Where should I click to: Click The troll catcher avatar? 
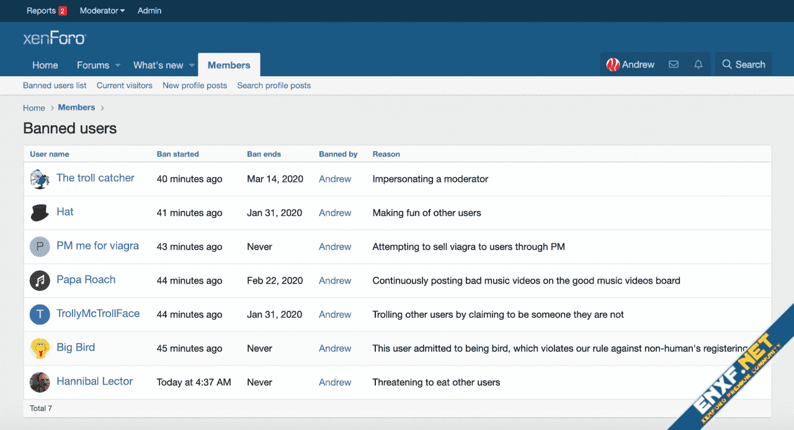40,179
